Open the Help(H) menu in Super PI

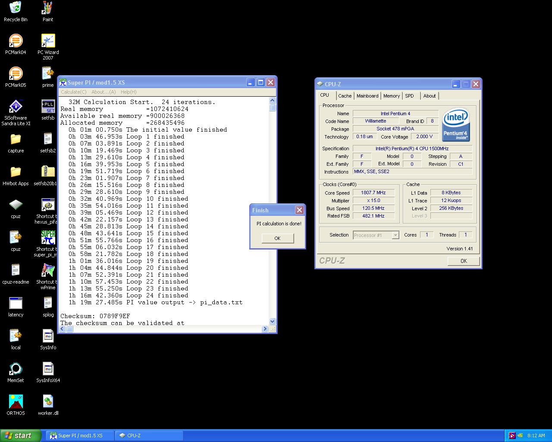click(129, 92)
